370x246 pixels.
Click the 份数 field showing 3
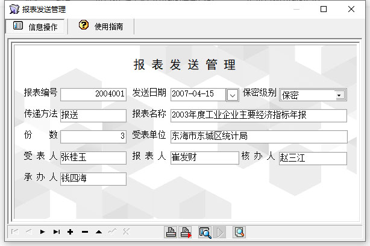[x=93, y=137]
